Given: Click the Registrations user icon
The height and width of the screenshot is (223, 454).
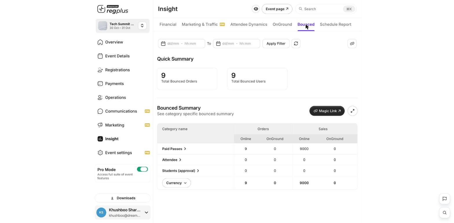Looking at the screenshot, I should (100, 70).
